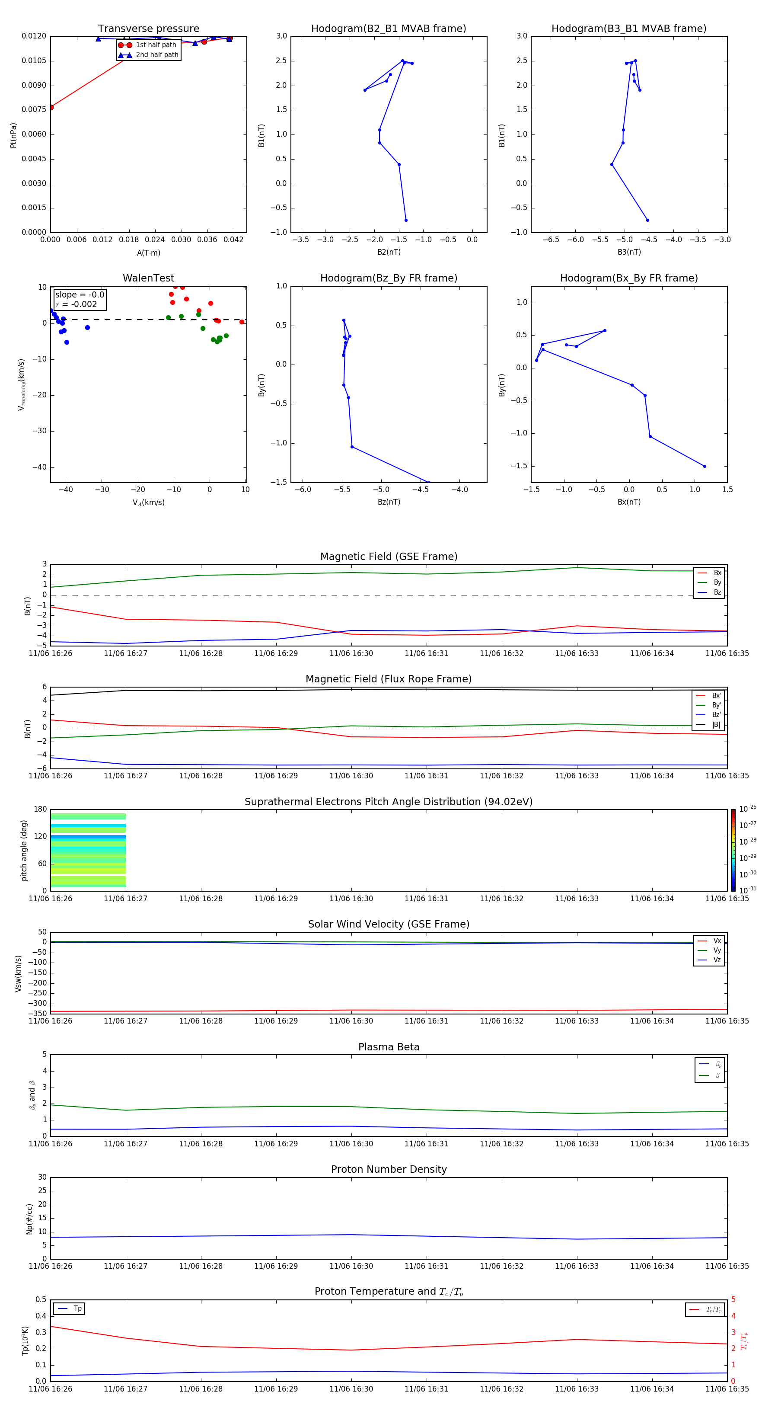The height and width of the screenshot is (1427, 778).
Task: Click the 'Hodogram(Bx_By FR frame)' title
Action: 629,278
